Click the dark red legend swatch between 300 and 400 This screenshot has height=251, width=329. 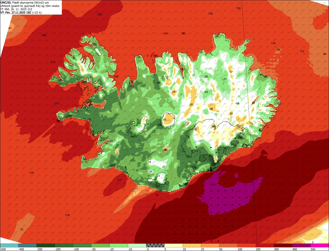click(x=283, y=245)
